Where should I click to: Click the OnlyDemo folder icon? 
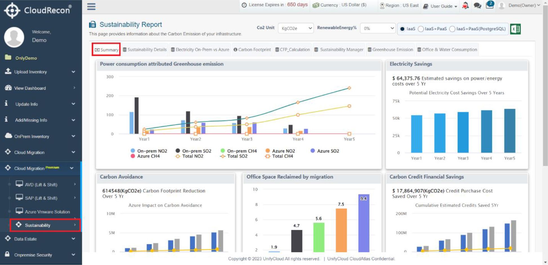click(8, 57)
